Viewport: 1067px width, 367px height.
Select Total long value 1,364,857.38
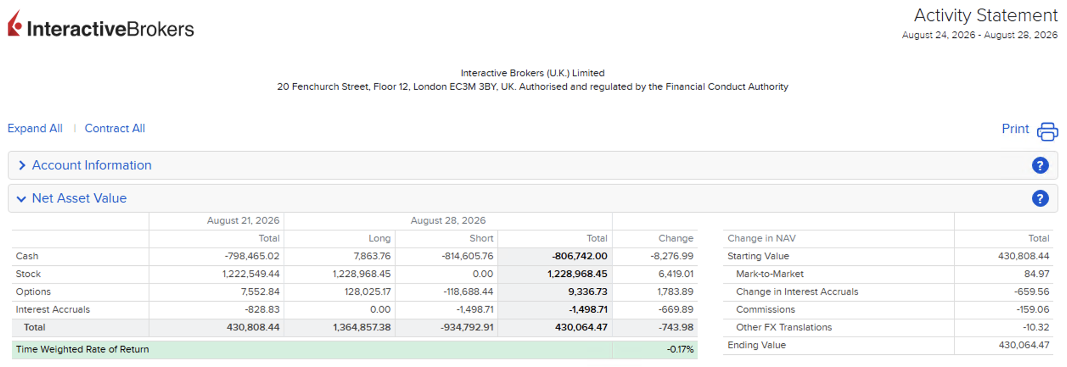tap(362, 327)
